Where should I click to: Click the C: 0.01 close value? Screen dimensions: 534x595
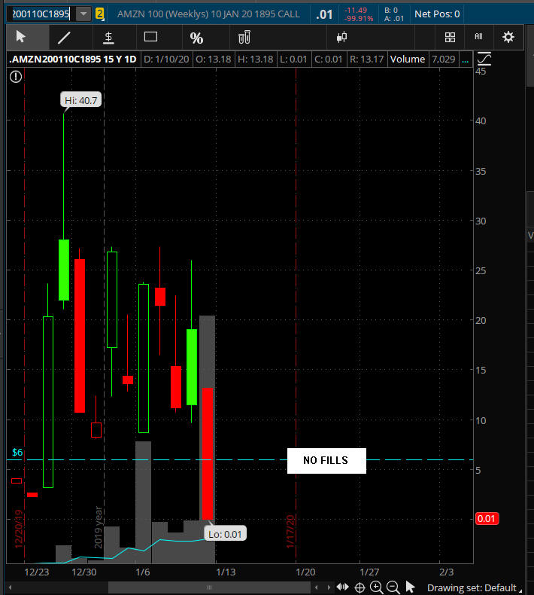pos(328,59)
